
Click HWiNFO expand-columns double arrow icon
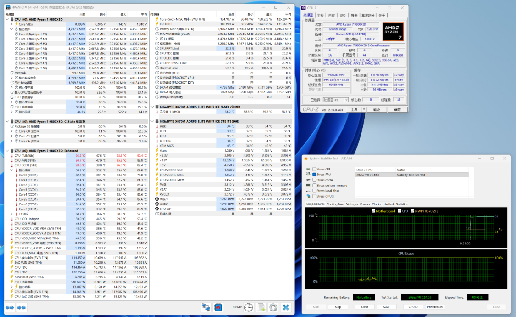pos(10,307)
